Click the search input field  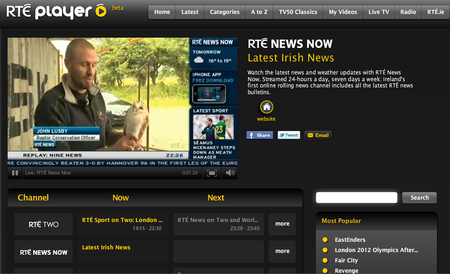356,197
